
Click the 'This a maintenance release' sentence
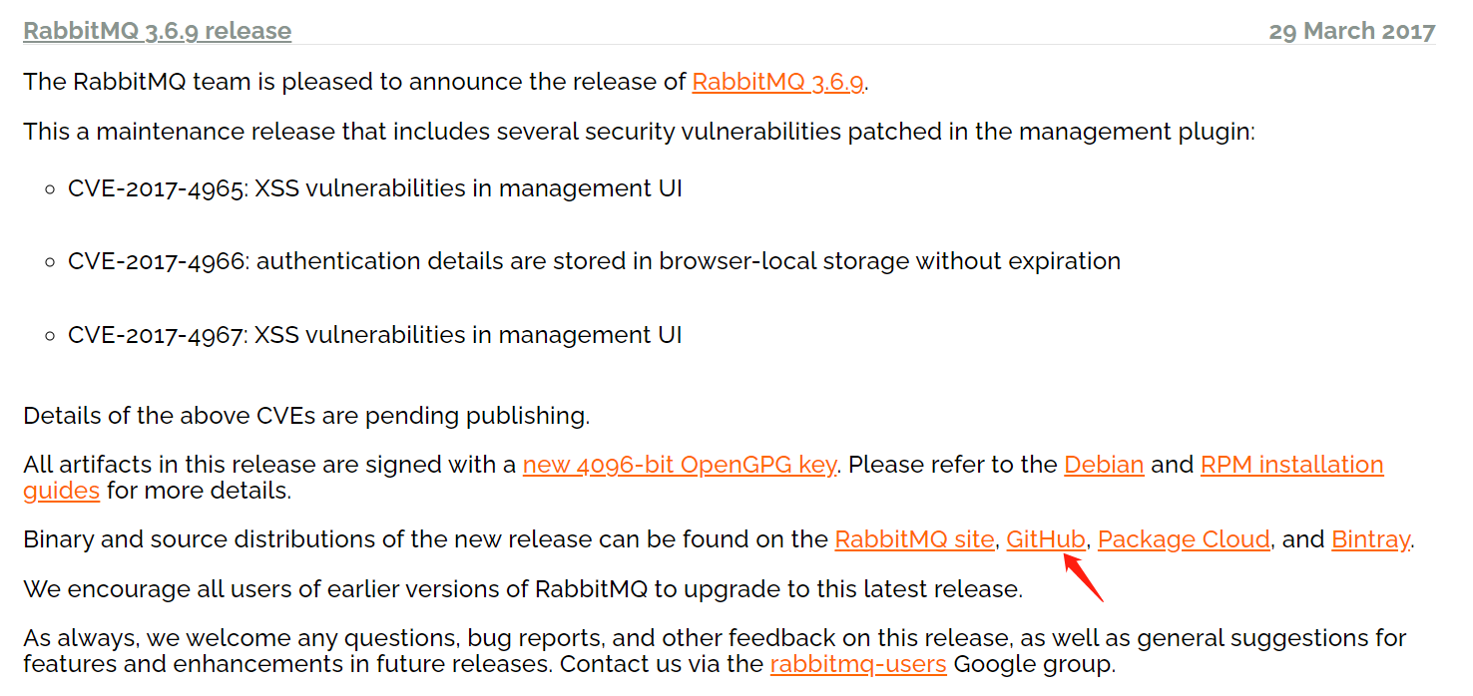tap(639, 132)
